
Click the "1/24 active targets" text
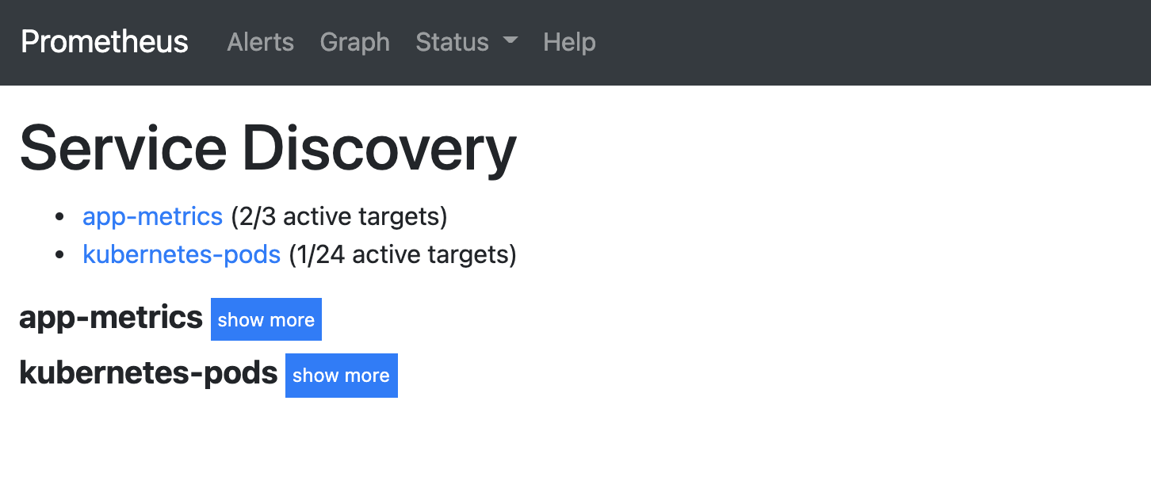[x=403, y=255]
